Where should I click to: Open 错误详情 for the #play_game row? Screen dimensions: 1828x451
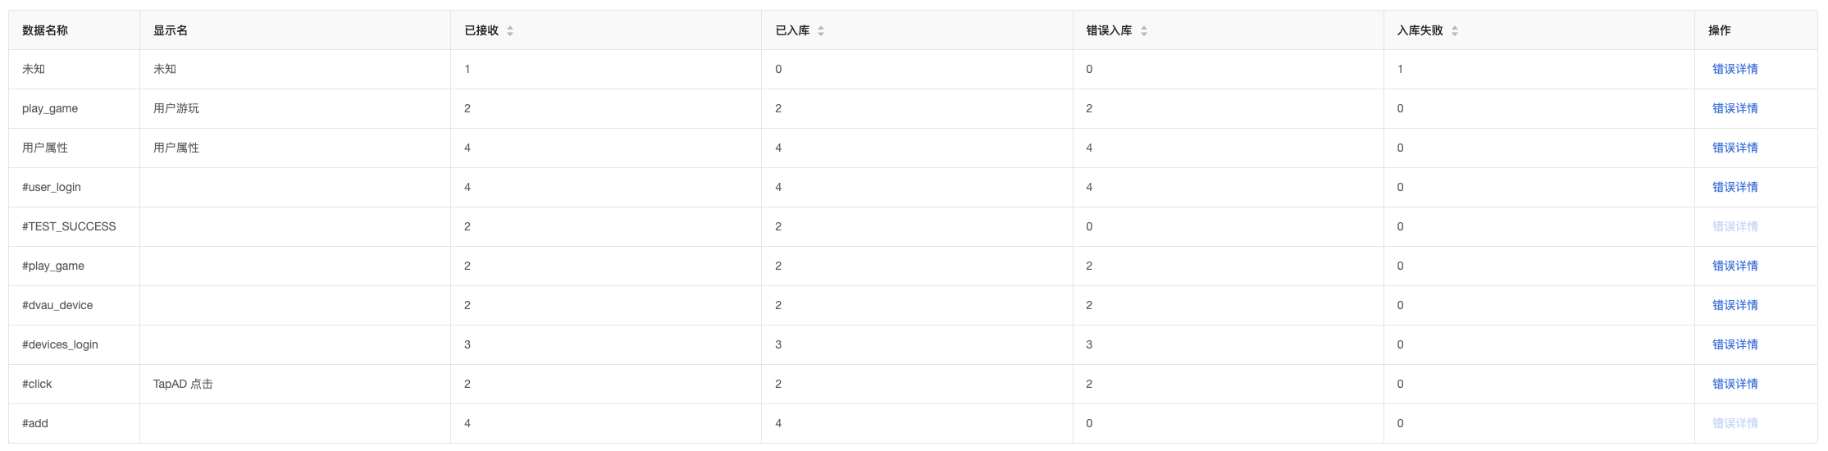click(x=1735, y=266)
